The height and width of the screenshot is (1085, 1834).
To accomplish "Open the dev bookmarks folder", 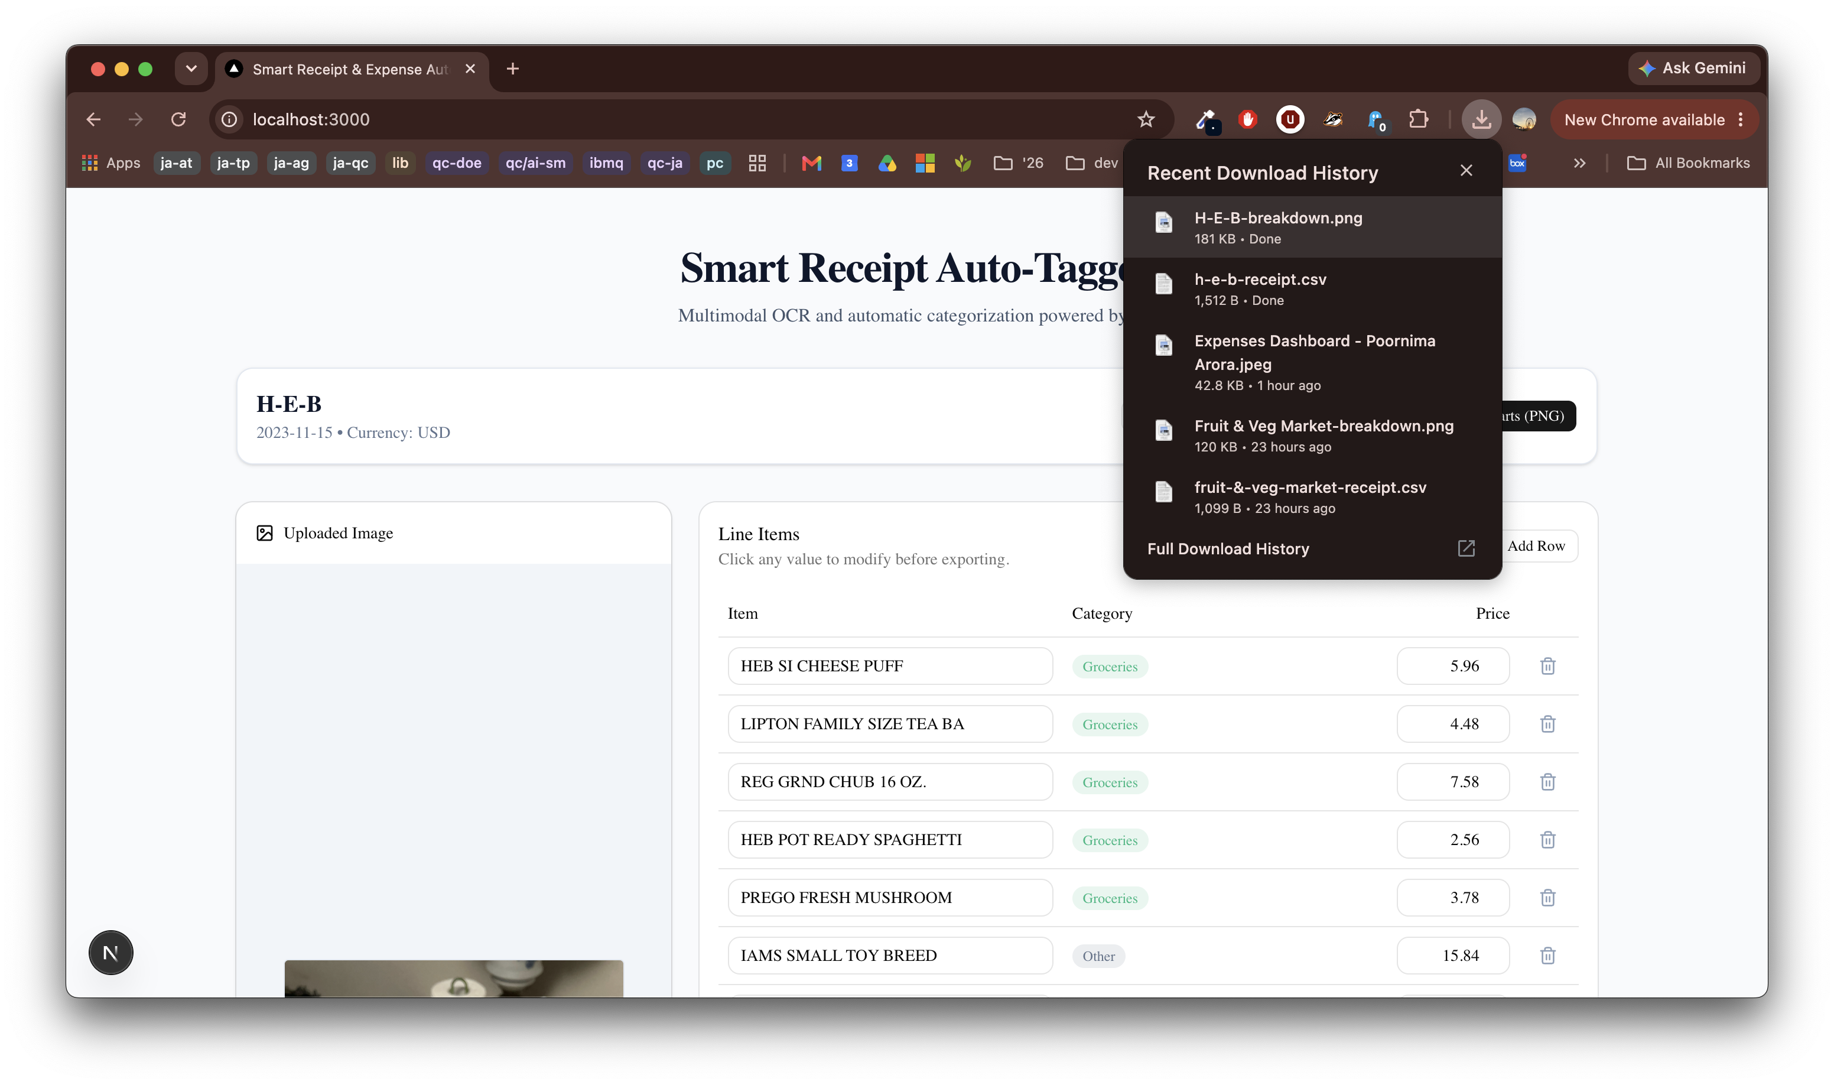I will 1091,163.
